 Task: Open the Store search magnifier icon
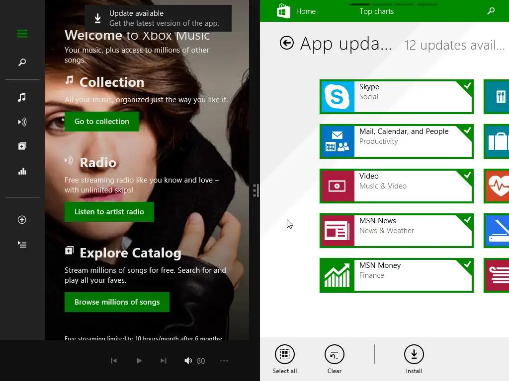coord(491,11)
